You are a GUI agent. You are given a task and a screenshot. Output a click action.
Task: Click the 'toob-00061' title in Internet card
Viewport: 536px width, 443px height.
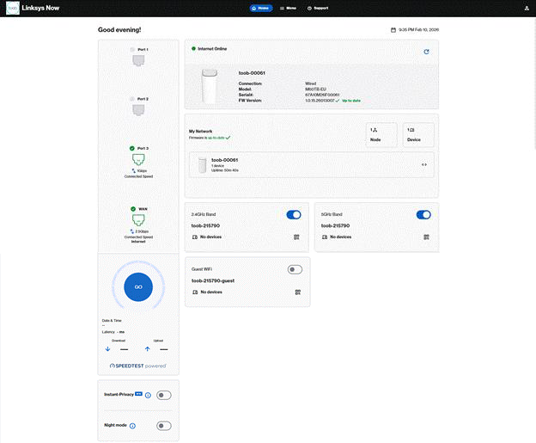coord(252,73)
